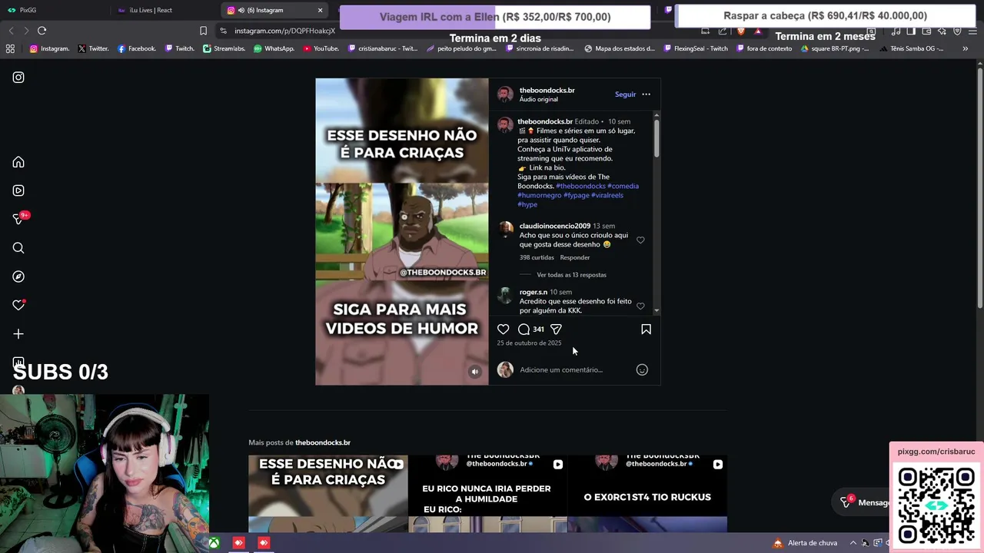Open Explore compass icon in sidebar
The image size is (984, 553).
tap(18, 276)
